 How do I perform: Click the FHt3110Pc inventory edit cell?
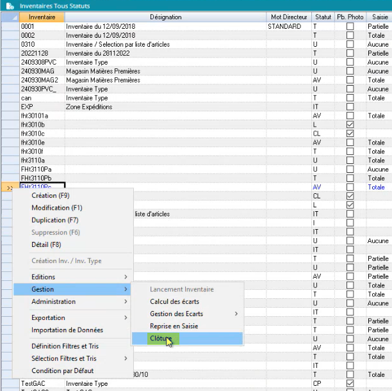point(42,187)
